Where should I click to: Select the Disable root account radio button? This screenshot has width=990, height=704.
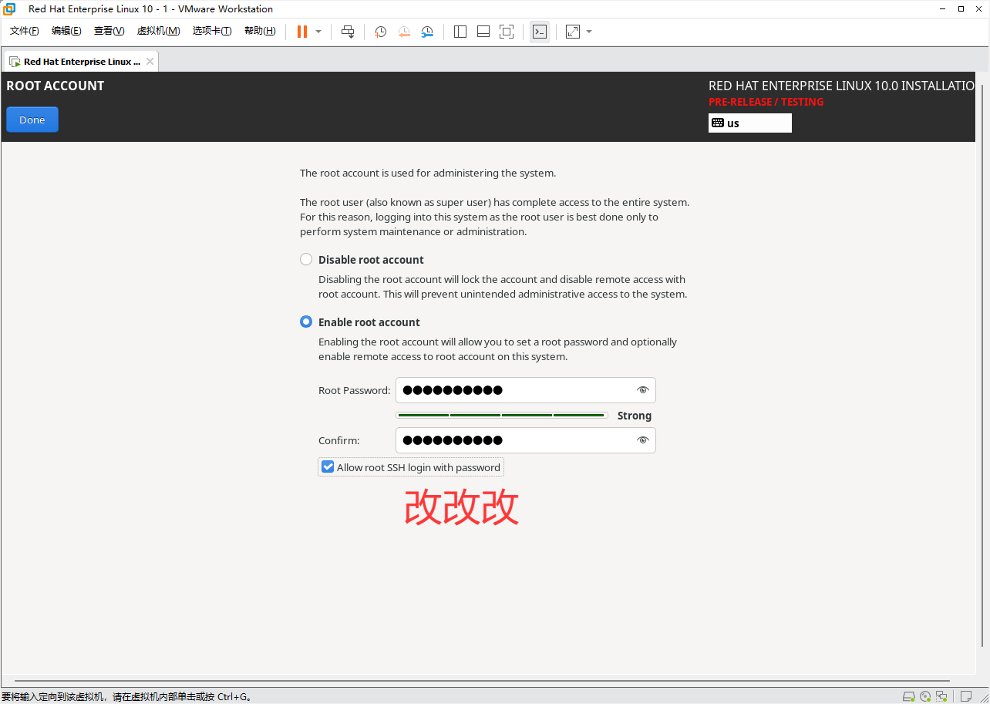306,260
